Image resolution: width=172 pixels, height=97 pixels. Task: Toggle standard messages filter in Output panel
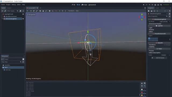point(143,89)
